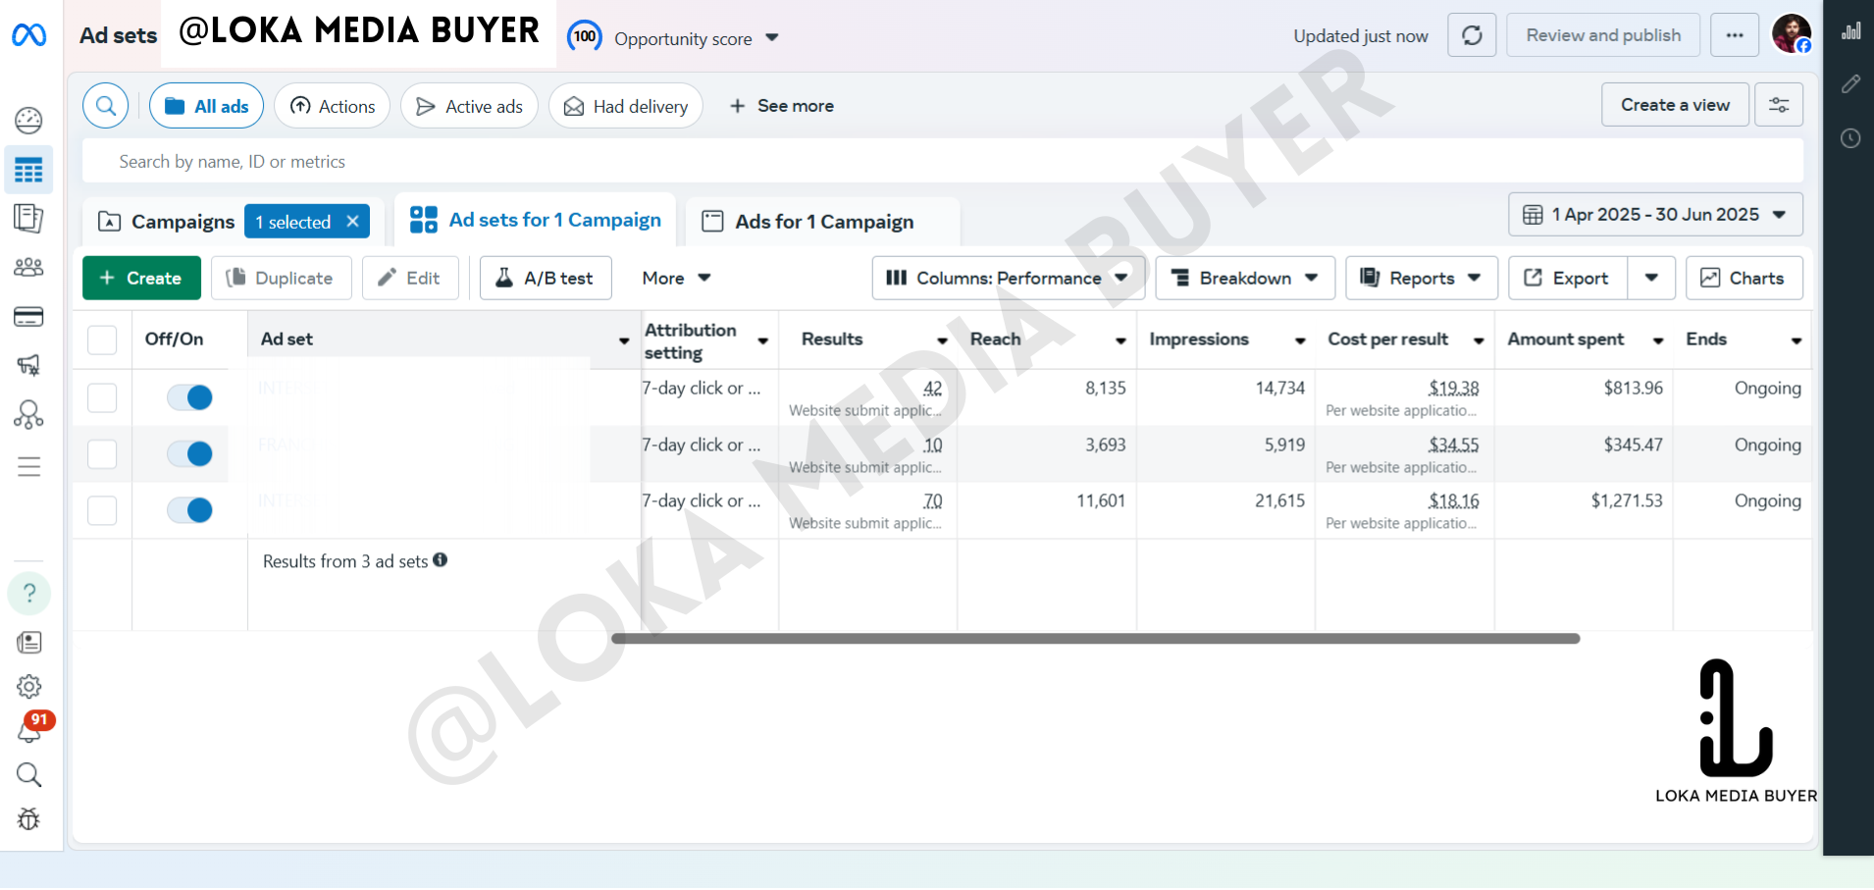
Task: Click the horizontal table scrollbar
Action: click(1094, 639)
